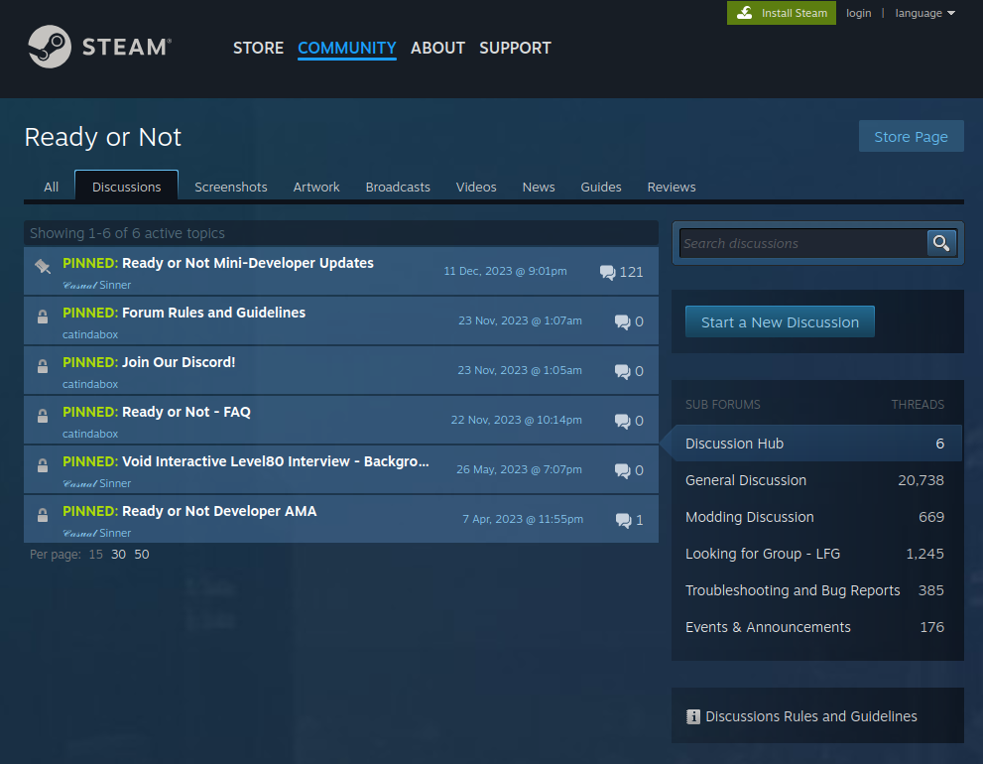Click the lock icon on Level80 Interview topic

(x=43, y=464)
